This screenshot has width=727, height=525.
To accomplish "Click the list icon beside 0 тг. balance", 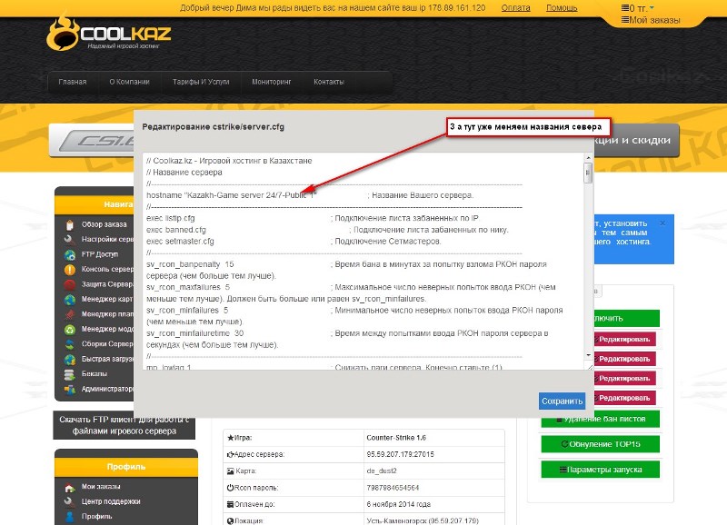I will 625,8.
